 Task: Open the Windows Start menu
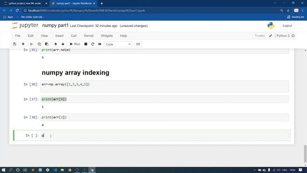tap(3, 170)
